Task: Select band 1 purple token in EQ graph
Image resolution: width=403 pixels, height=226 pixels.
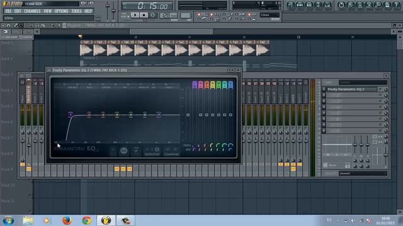Action: coord(70,114)
